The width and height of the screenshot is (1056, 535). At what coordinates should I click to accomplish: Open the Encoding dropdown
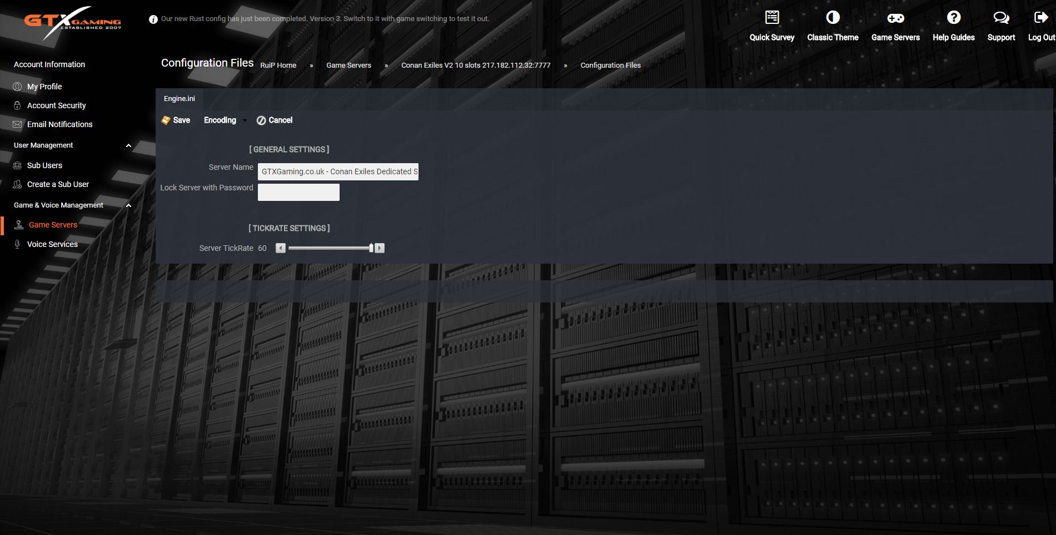coord(225,120)
